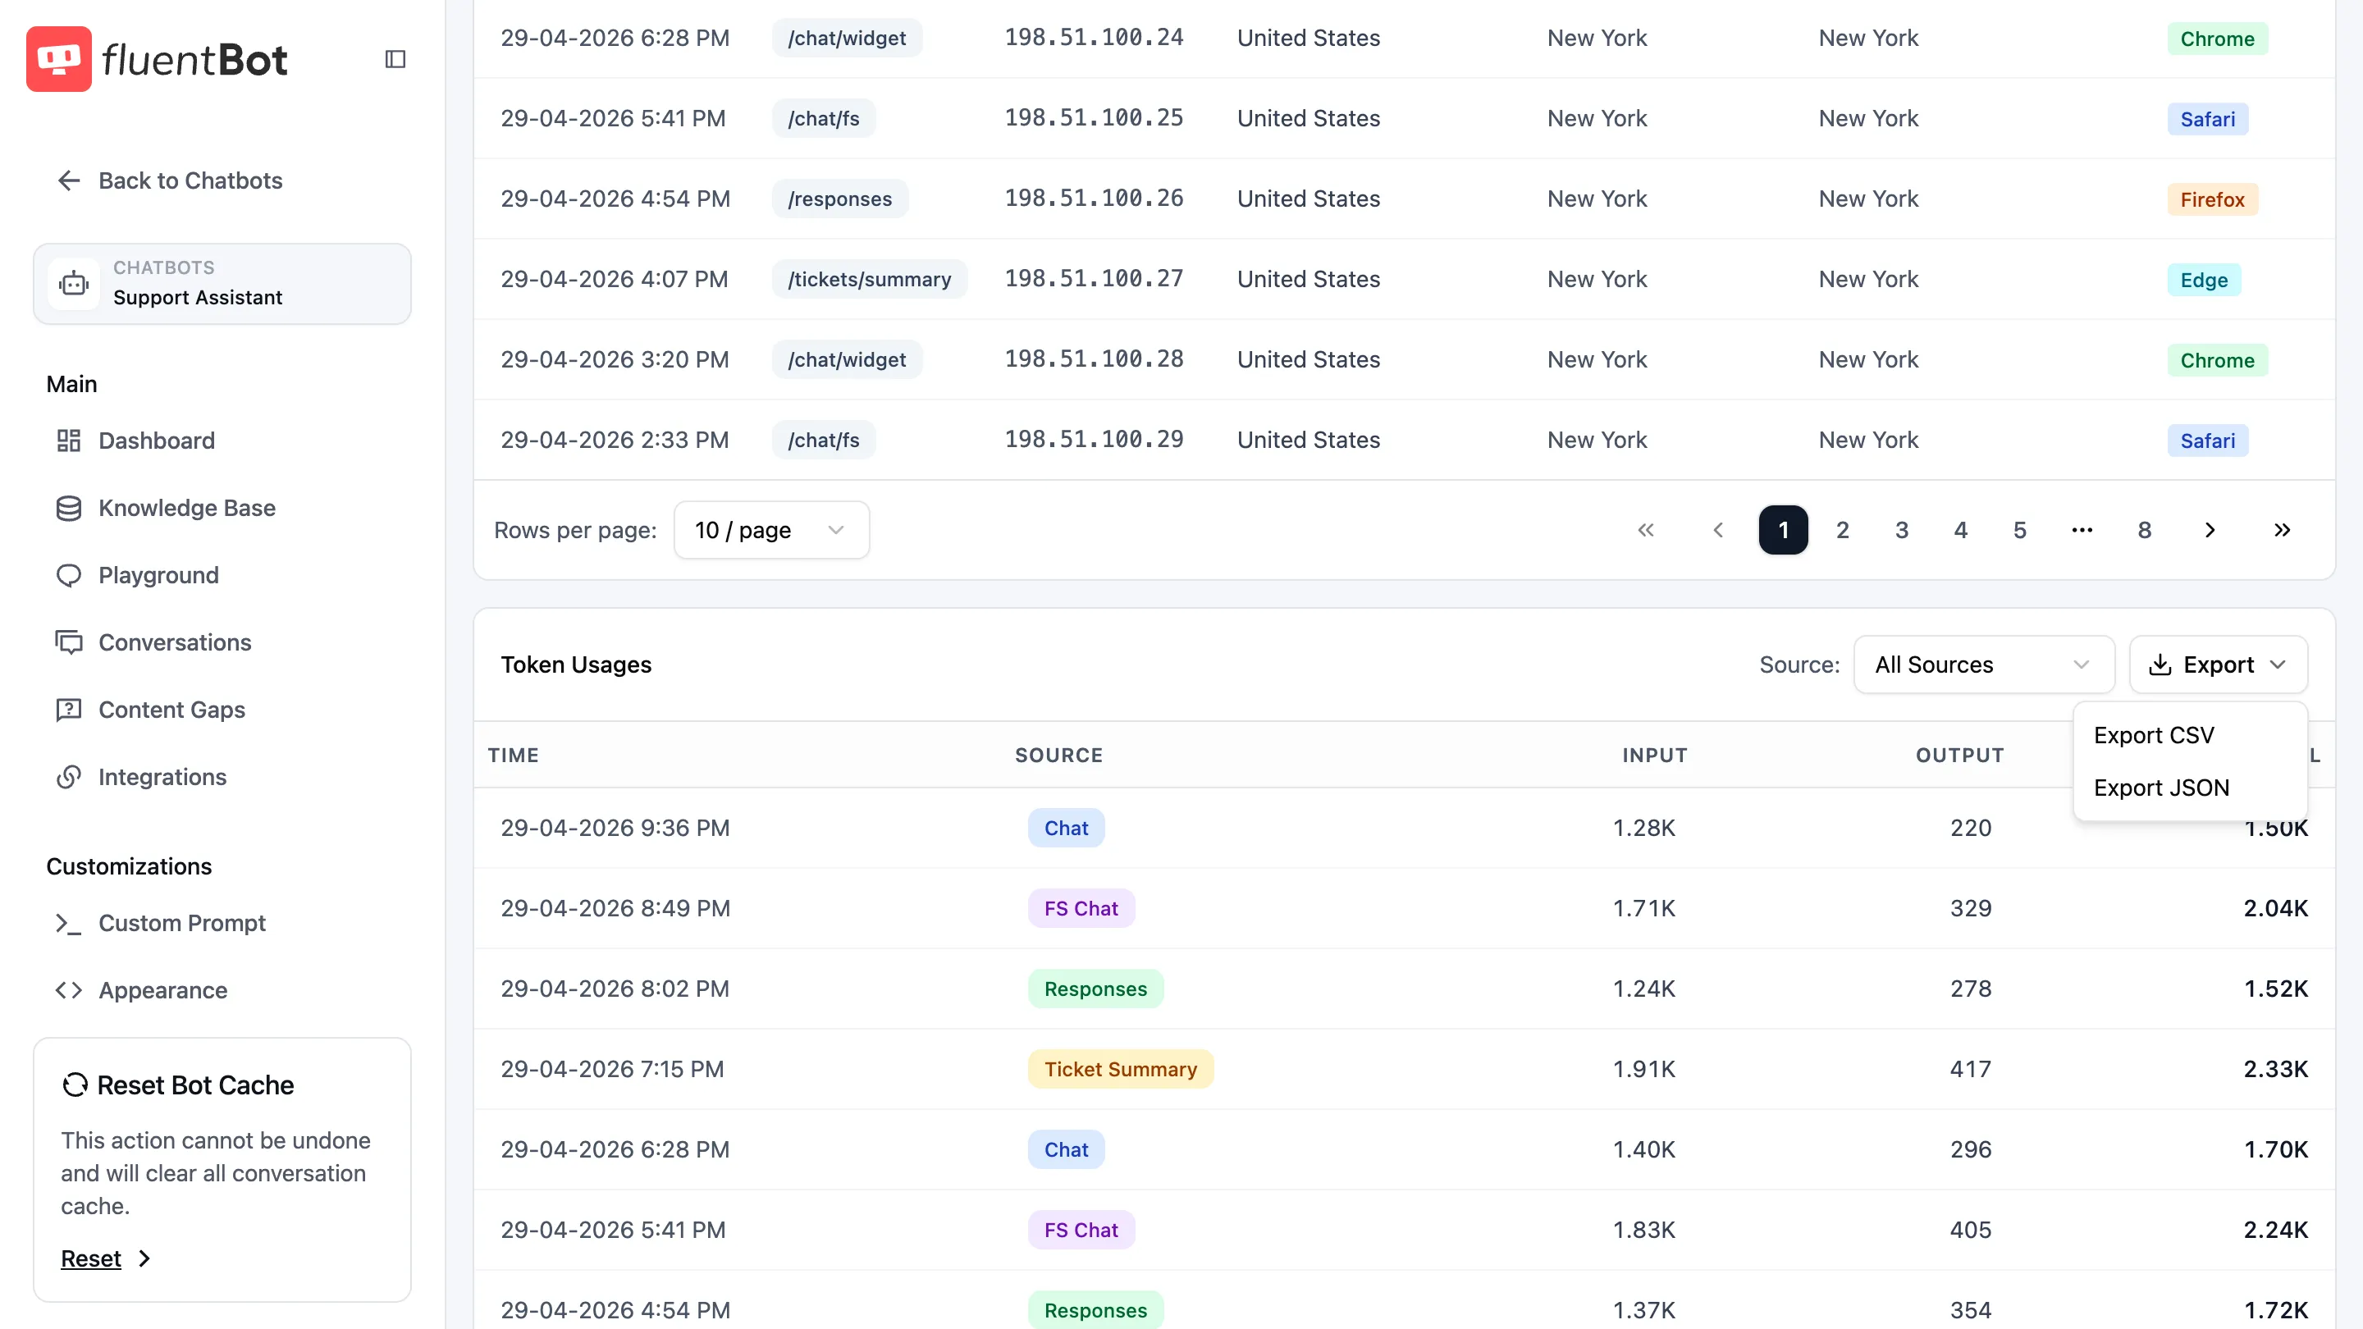The width and height of the screenshot is (2363, 1329).
Task: Click Back to Chatbots link
Action: click(x=190, y=180)
